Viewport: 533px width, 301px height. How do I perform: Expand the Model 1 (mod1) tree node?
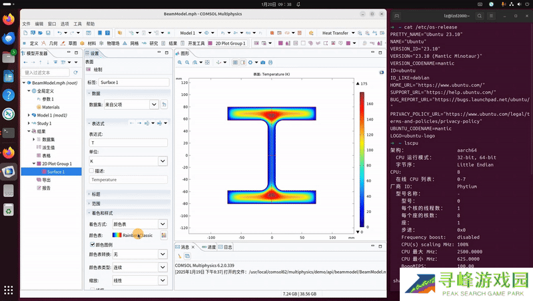pyautogui.click(x=29, y=115)
